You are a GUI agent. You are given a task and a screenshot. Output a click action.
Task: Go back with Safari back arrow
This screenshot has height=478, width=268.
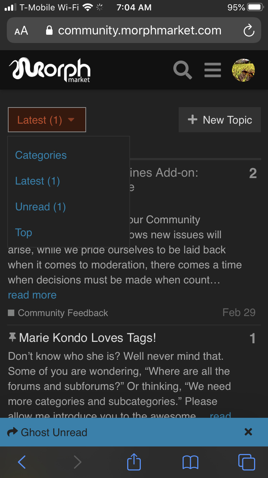pyautogui.click(x=22, y=462)
